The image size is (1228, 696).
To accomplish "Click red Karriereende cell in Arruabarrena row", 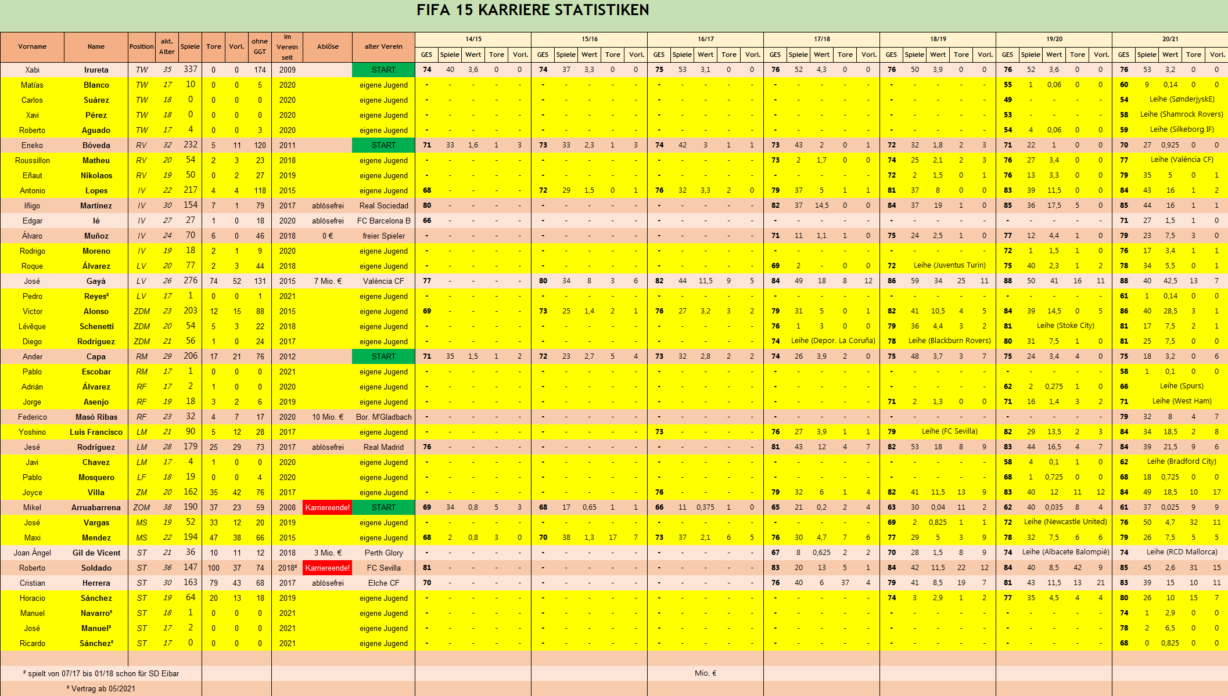I will 328,507.
